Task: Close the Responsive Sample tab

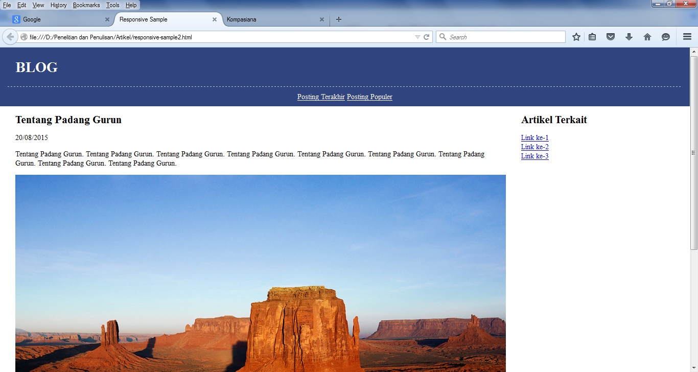Action: click(x=215, y=19)
